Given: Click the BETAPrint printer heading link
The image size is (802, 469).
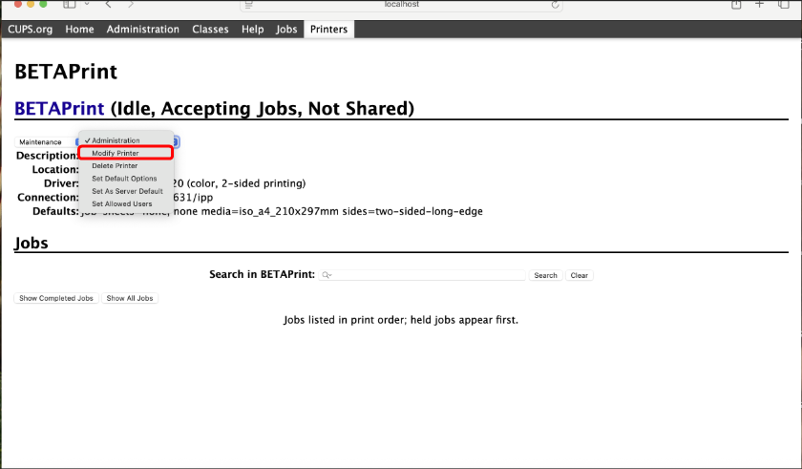Looking at the screenshot, I should coord(59,109).
